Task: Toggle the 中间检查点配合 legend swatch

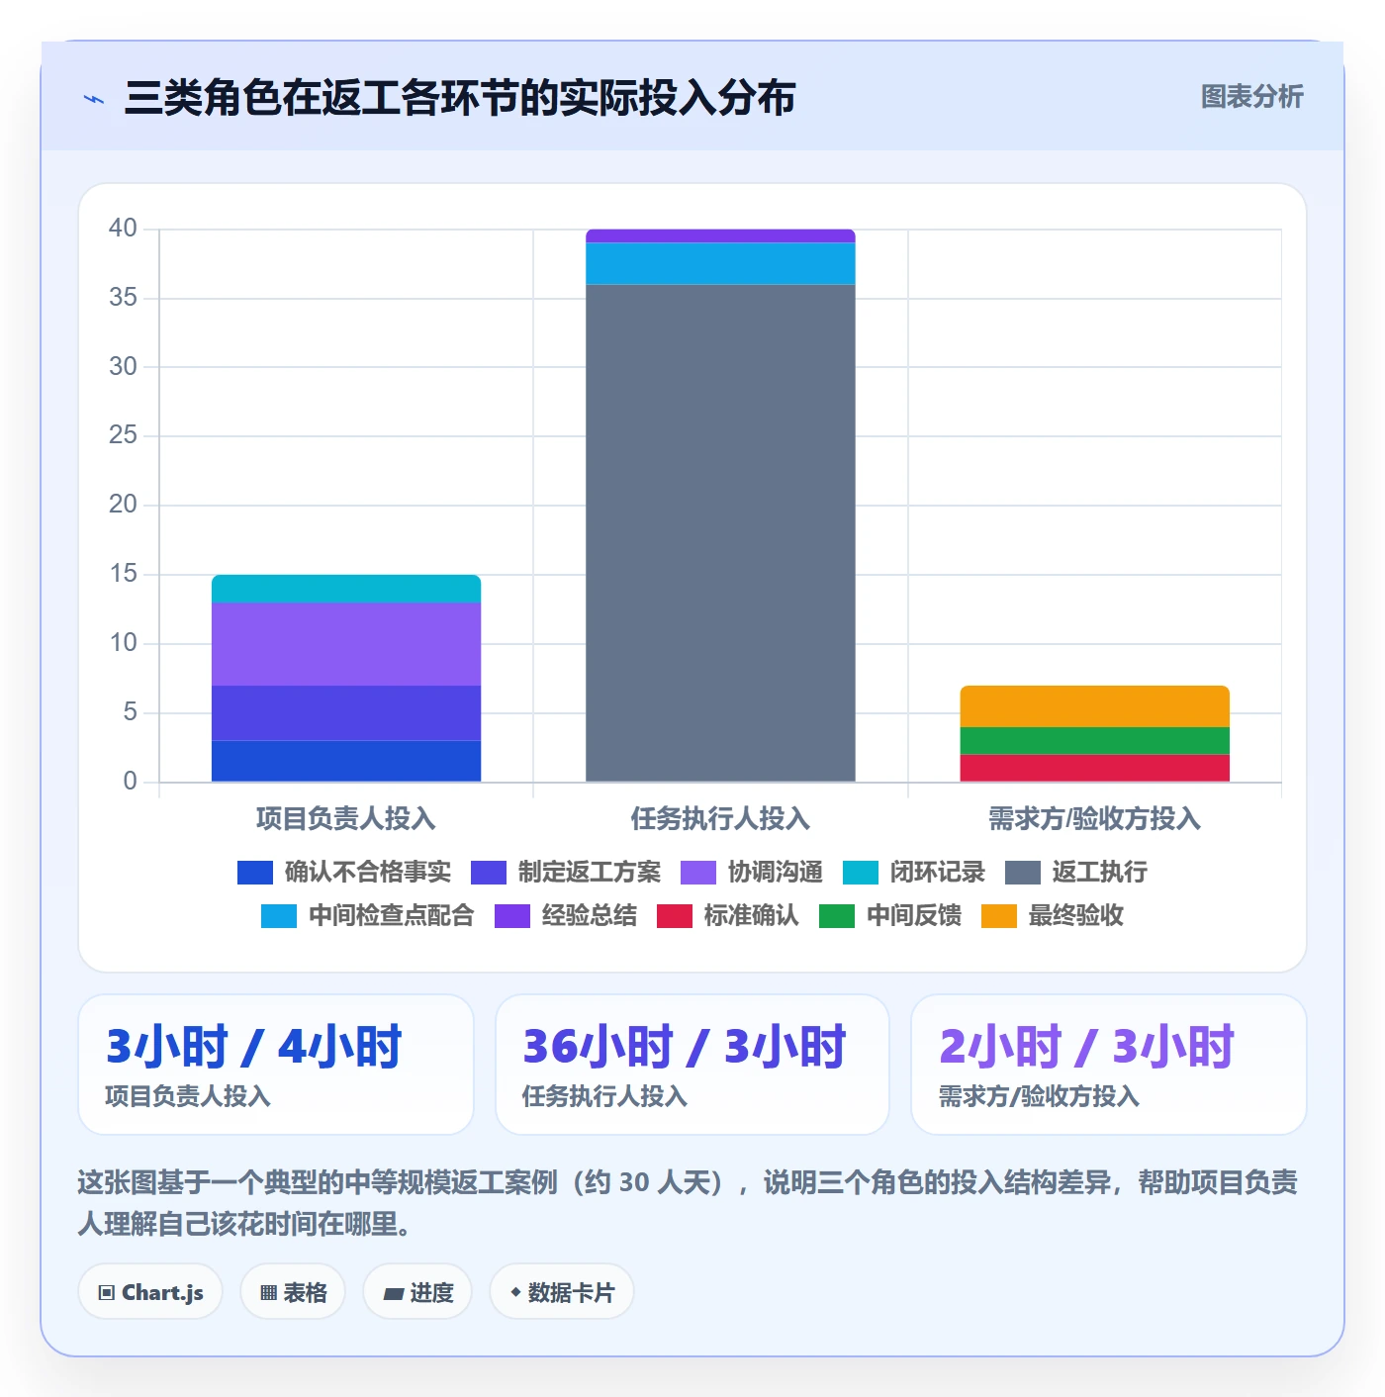Action: coord(279,916)
